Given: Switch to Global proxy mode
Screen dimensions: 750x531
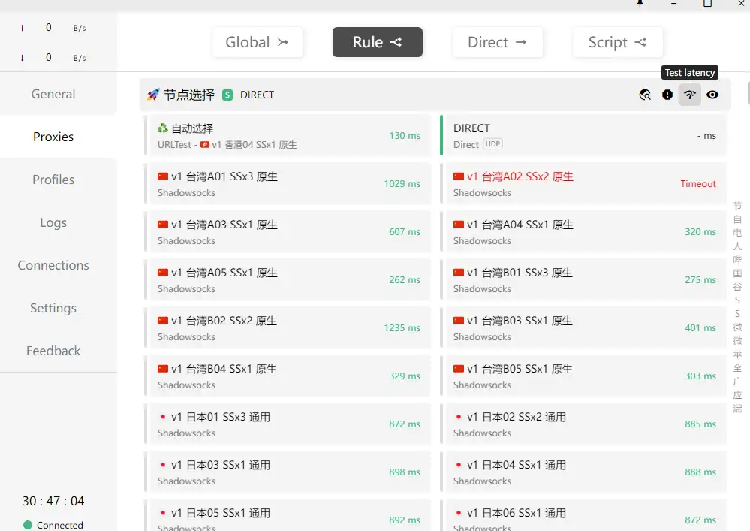Looking at the screenshot, I should [x=257, y=42].
